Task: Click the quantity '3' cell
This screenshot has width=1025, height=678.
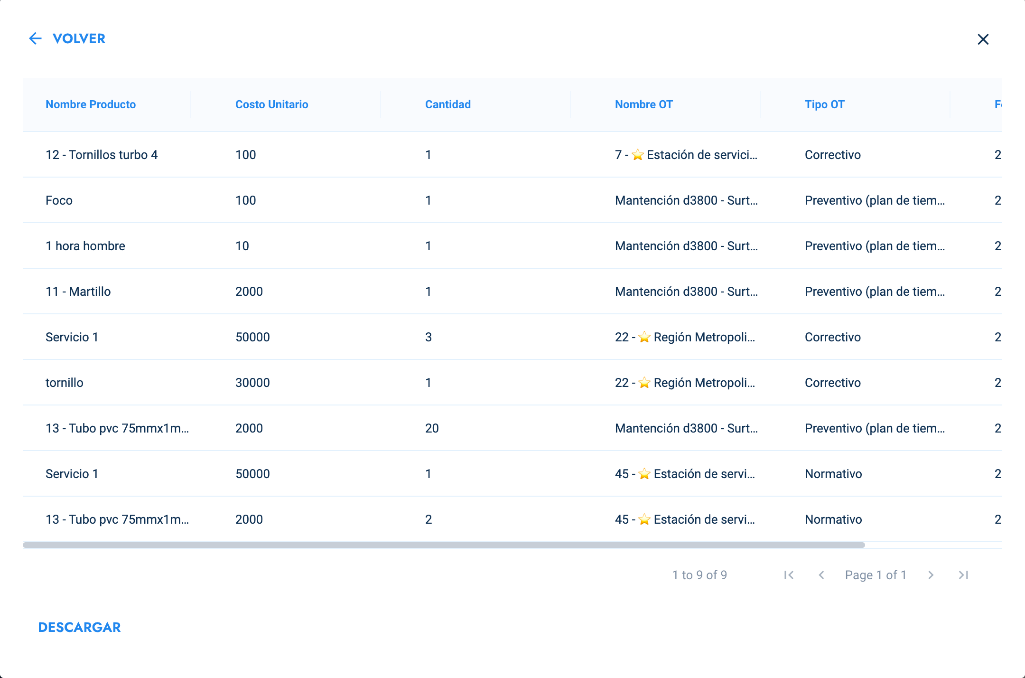Action: (429, 337)
